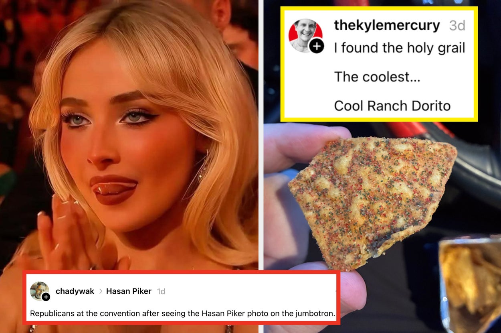Select the 'I found the holy grail' text
This screenshot has width=501, height=333.
coord(400,48)
